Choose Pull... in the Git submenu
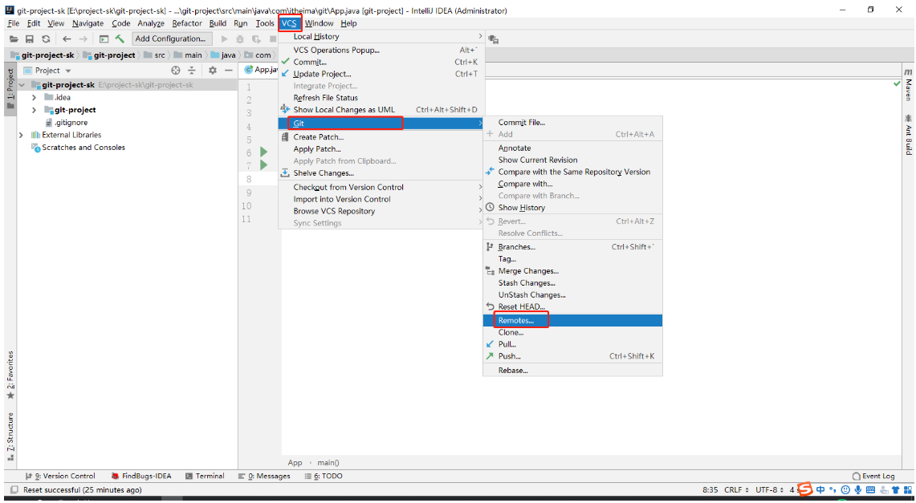 572,344
